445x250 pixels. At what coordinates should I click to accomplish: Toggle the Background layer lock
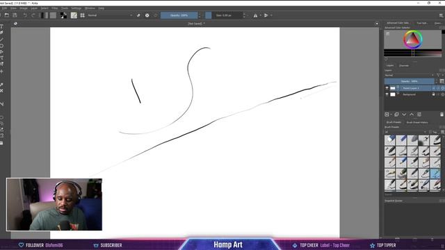433,94
